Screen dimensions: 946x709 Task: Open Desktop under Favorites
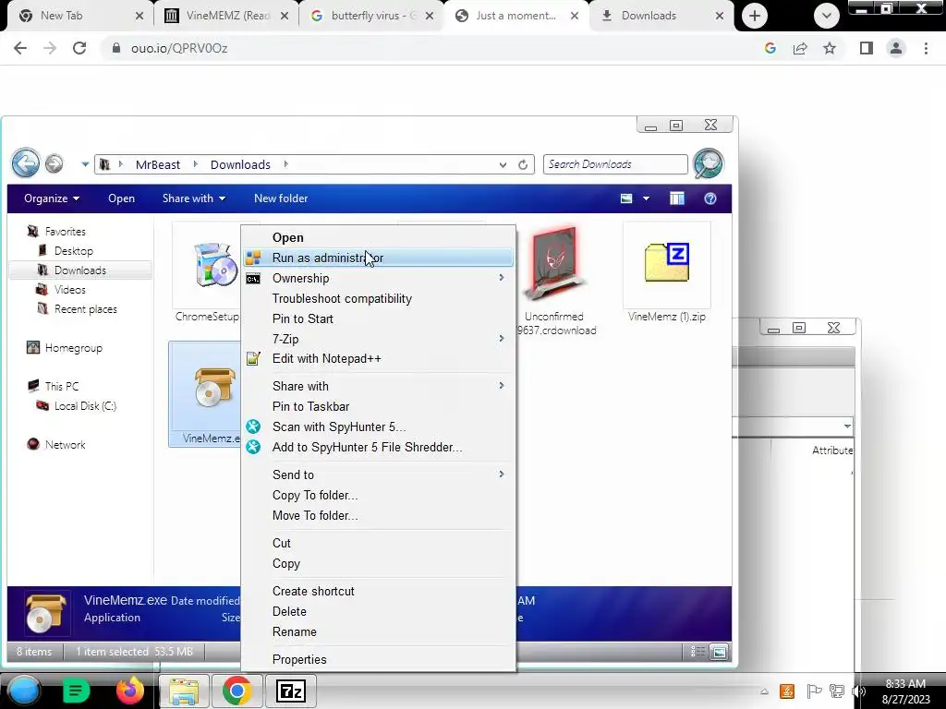[x=74, y=251]
